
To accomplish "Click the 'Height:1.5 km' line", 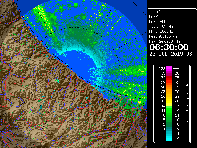I will pos(163,36).
